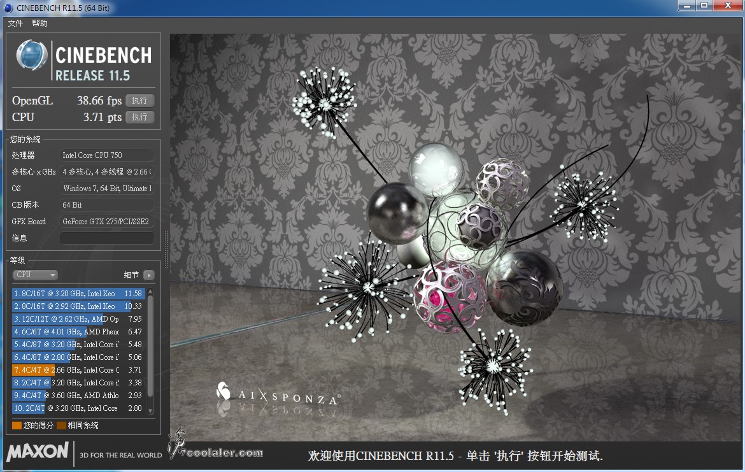The height and width of the screenshot is (472, 745).
Task: Open the 帮助 menu
Action: click(x=40, y=24)
